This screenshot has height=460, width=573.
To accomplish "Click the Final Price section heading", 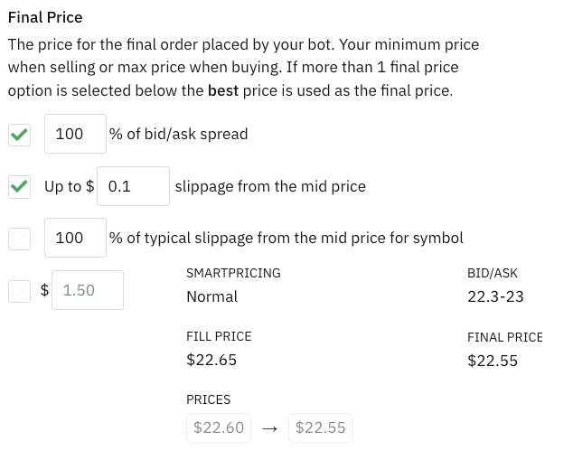I will 45,17.
